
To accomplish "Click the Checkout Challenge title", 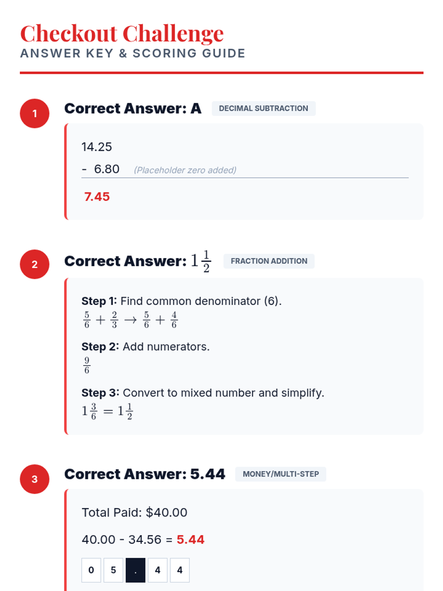I will pos(122,34).
